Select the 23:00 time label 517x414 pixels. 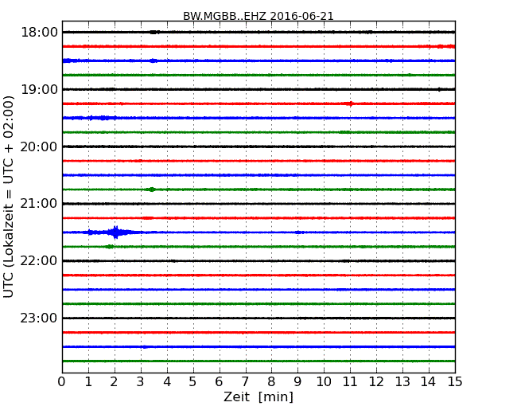point(39,318)
